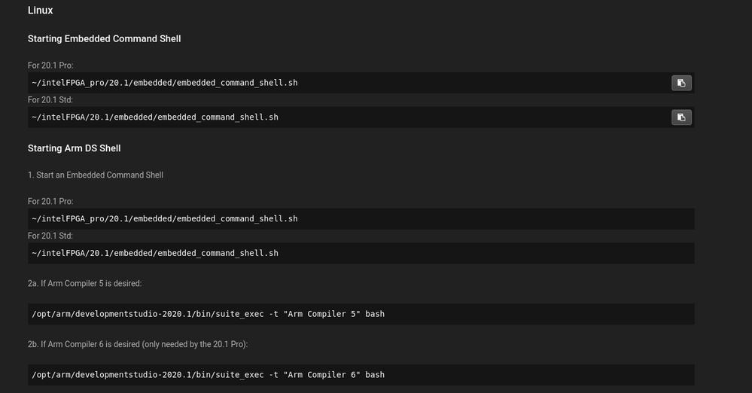Click the "Starting Arm DS Shell" heading
This screenshot has height=393, width=752.
tap(74, 148)
